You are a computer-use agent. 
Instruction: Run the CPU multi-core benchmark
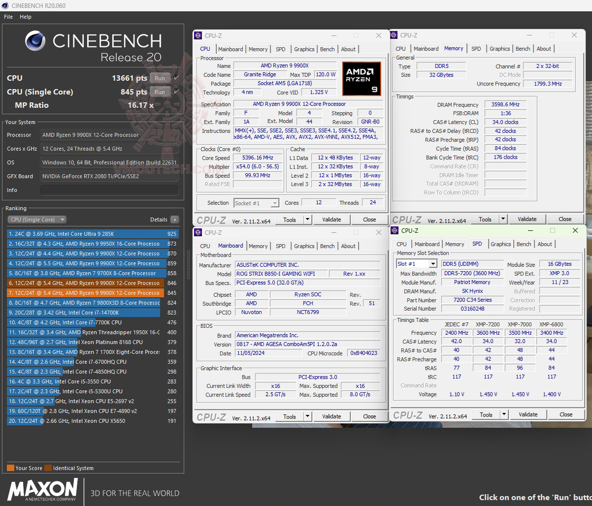[x=160, y=78]
